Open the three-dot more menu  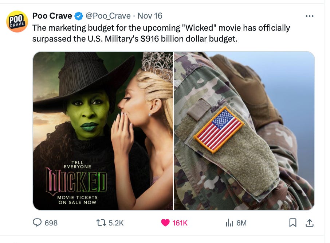(x=309, y=16)
